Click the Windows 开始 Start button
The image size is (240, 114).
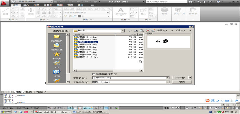pos(6,112)
